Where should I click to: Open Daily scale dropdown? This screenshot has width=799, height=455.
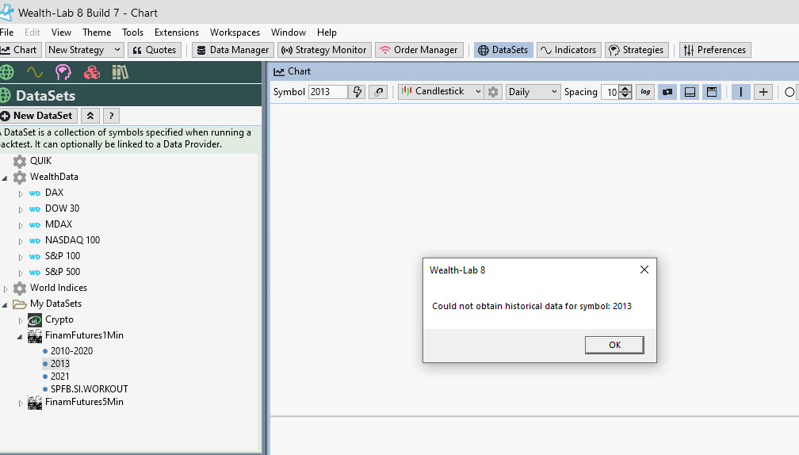(533, 92)
